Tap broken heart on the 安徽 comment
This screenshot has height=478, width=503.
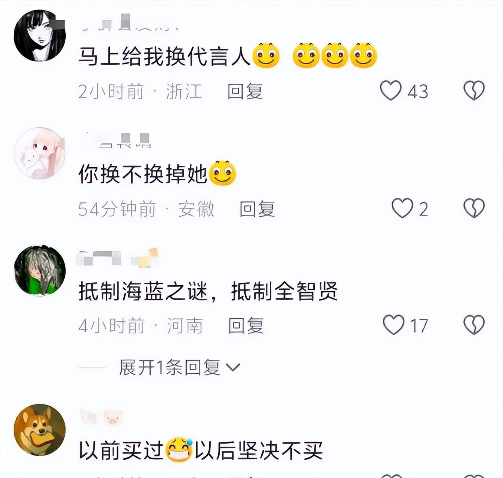(x=474, y=208)
